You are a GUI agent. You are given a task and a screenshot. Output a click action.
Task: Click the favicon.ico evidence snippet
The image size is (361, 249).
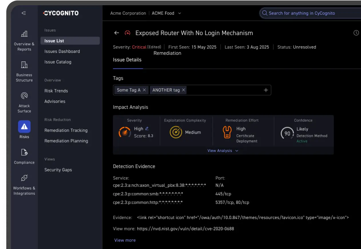tap(243, 218)
